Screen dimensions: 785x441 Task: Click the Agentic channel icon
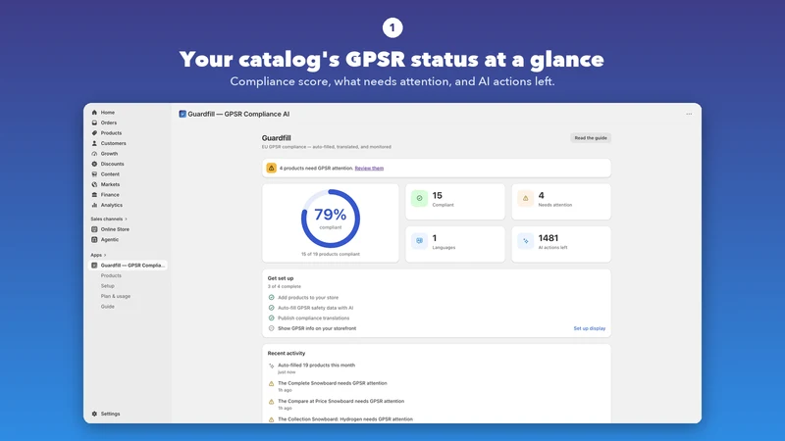[94, 239]
